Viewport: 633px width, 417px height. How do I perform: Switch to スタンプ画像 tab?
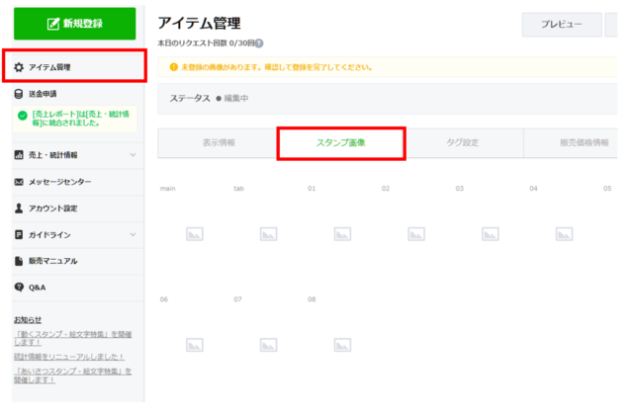341,143
